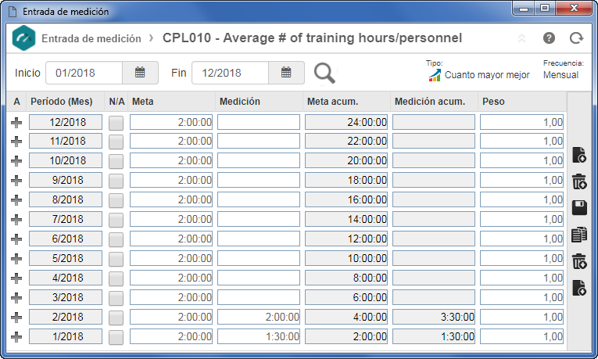Click the save floppy disk icon
Screen dimensions: 598x359
579,208
